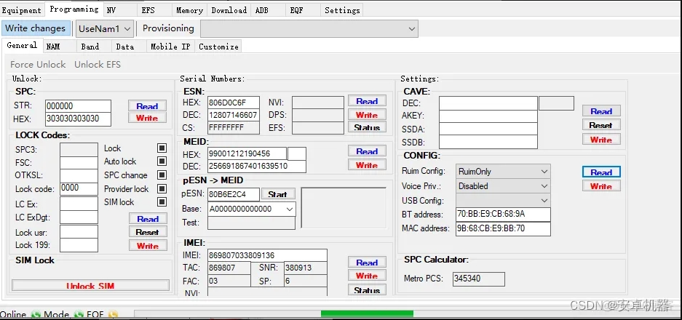Click Force Unlock
Image resolution: width=682 pixels, height=320 pixels.
[38, 64]
